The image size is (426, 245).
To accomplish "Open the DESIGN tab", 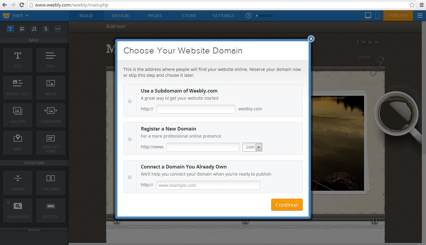I will pyautogui.click(x=120, y=16).
